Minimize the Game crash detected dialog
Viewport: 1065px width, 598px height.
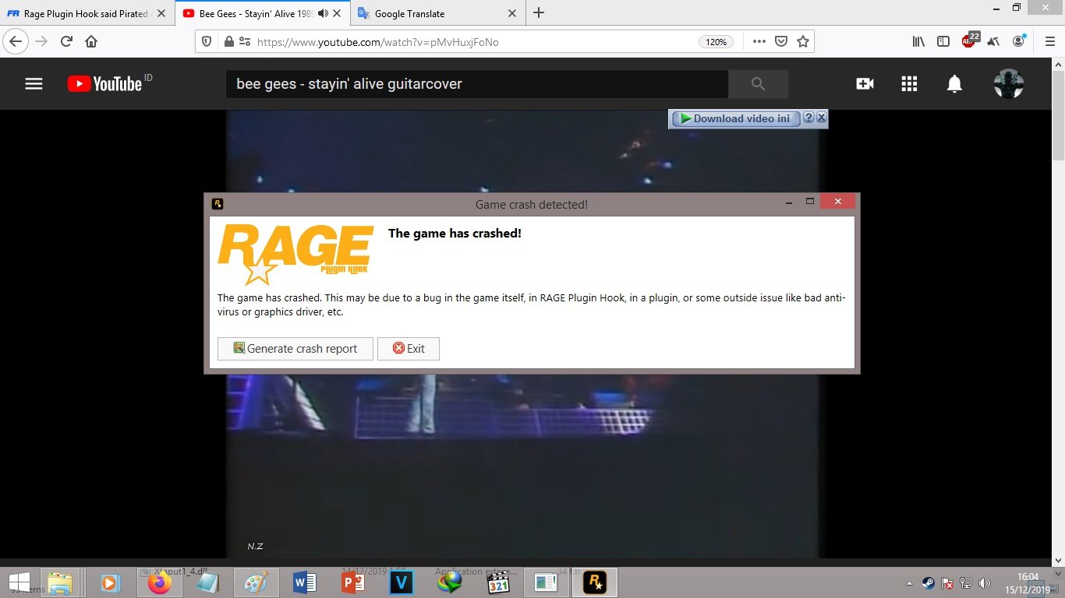pyautogui.click(x=789, y=202)
